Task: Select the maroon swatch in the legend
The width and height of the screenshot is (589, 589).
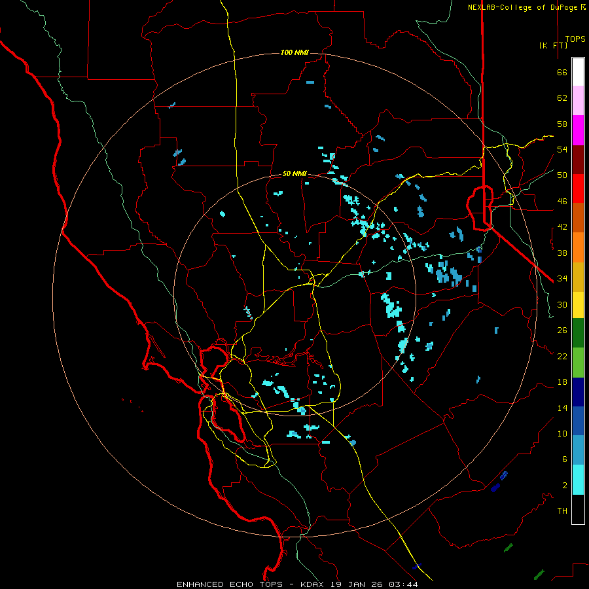Action: [578, 160]
